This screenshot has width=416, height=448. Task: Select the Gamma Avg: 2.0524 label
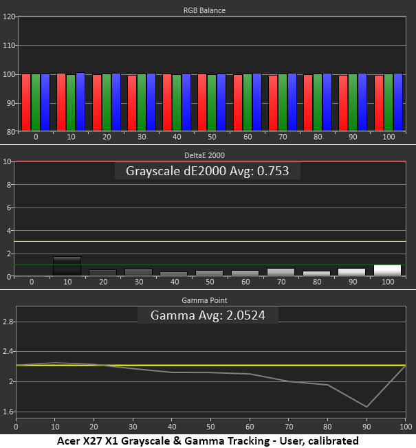[x=208, y=315]
